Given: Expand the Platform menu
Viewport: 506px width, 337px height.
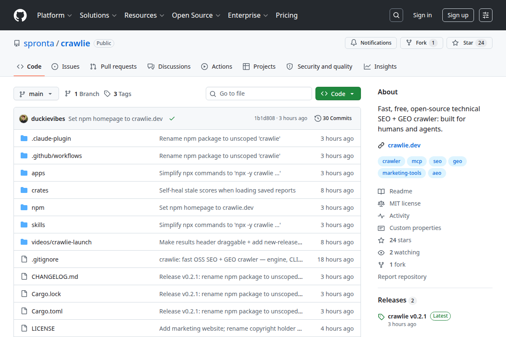Looking at the screenshot, I should coord(54,15).
